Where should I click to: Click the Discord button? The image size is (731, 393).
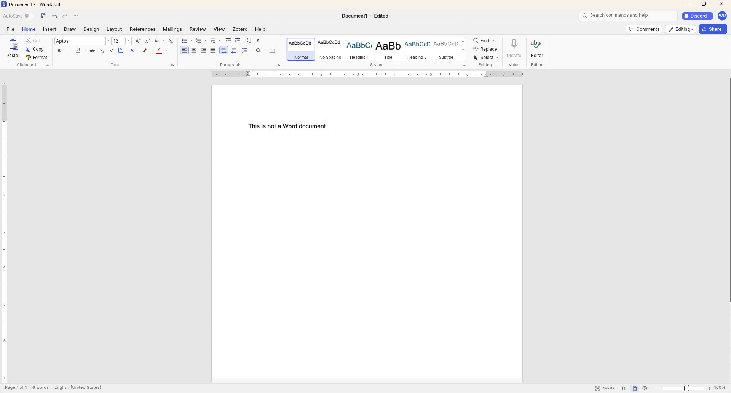coord(697,16)
